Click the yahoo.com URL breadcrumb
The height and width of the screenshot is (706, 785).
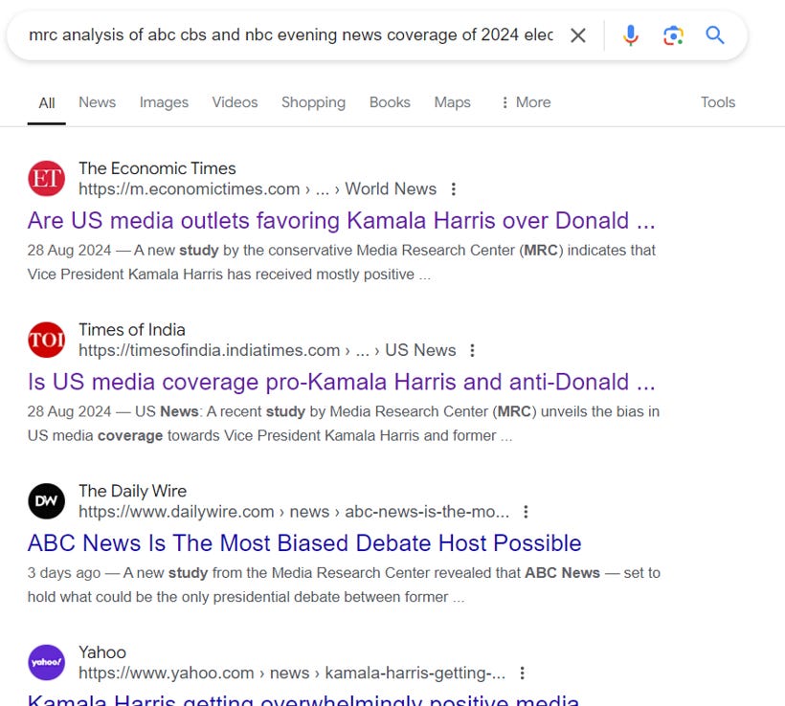(292, 673)
